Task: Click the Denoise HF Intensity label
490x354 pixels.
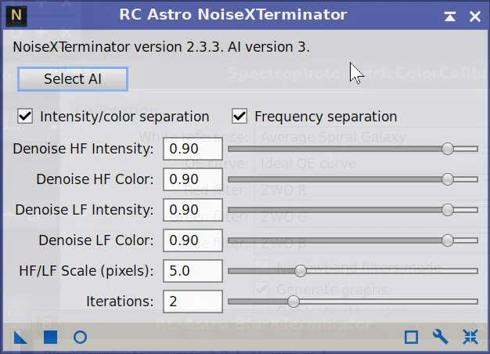Action: pos(83,149)
